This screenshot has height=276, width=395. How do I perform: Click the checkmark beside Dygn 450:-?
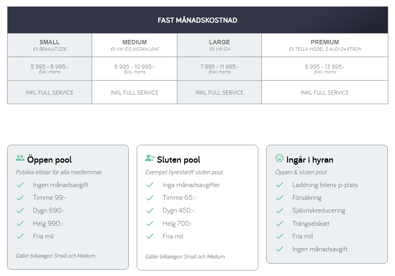point(150,211)
